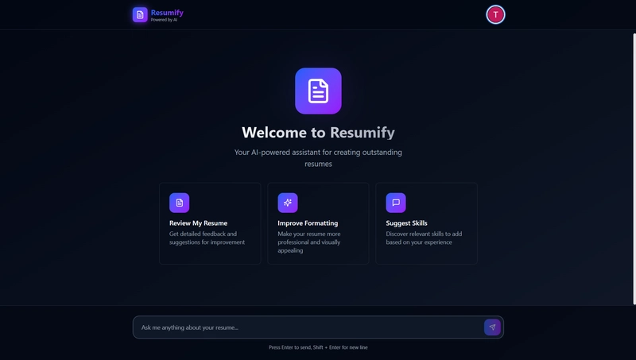636x360 pixels.
Task: Click the Improve Formatting sparkle icon
Action: click(x=287, y=203)
